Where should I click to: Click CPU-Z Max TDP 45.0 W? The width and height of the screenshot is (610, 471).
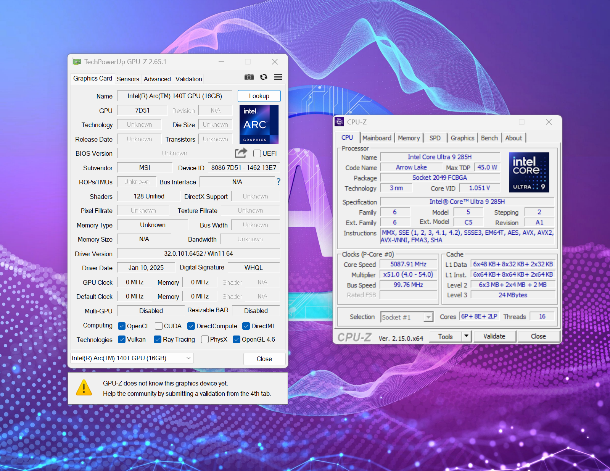coord(487,167)
